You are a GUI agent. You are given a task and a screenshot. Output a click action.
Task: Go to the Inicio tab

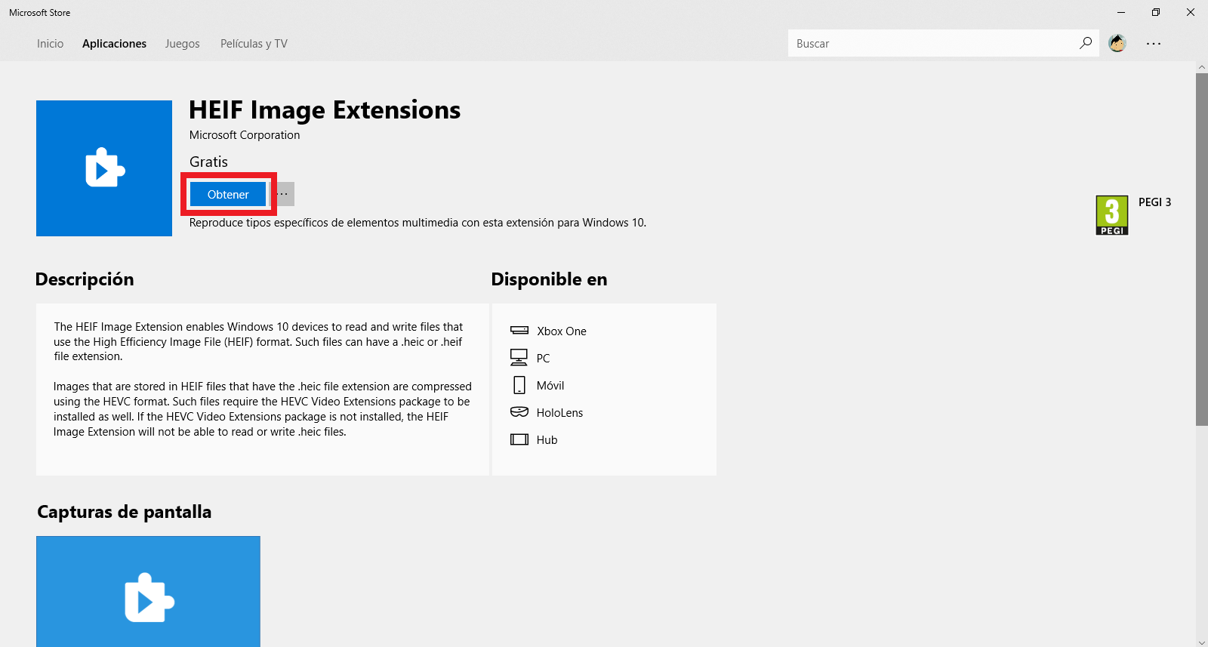click(50, 44)
